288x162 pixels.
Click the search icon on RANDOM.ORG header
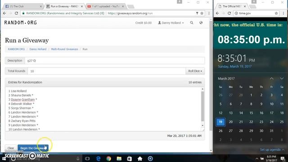click(192, 22)
